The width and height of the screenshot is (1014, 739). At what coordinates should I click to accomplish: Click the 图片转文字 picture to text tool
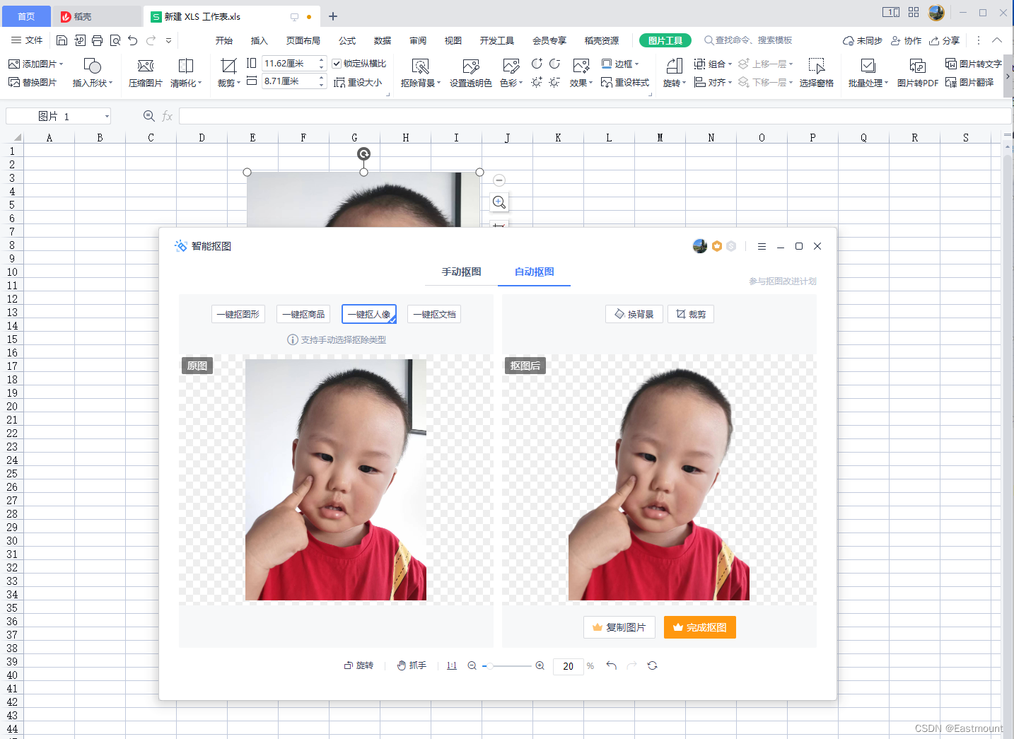point(973,64)
